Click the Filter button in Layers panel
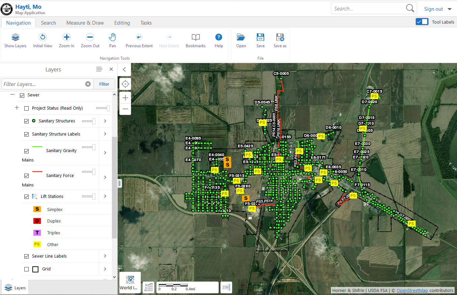Image resolution: width=457 pixels, height=295 pixels. [x=104, y=84]
